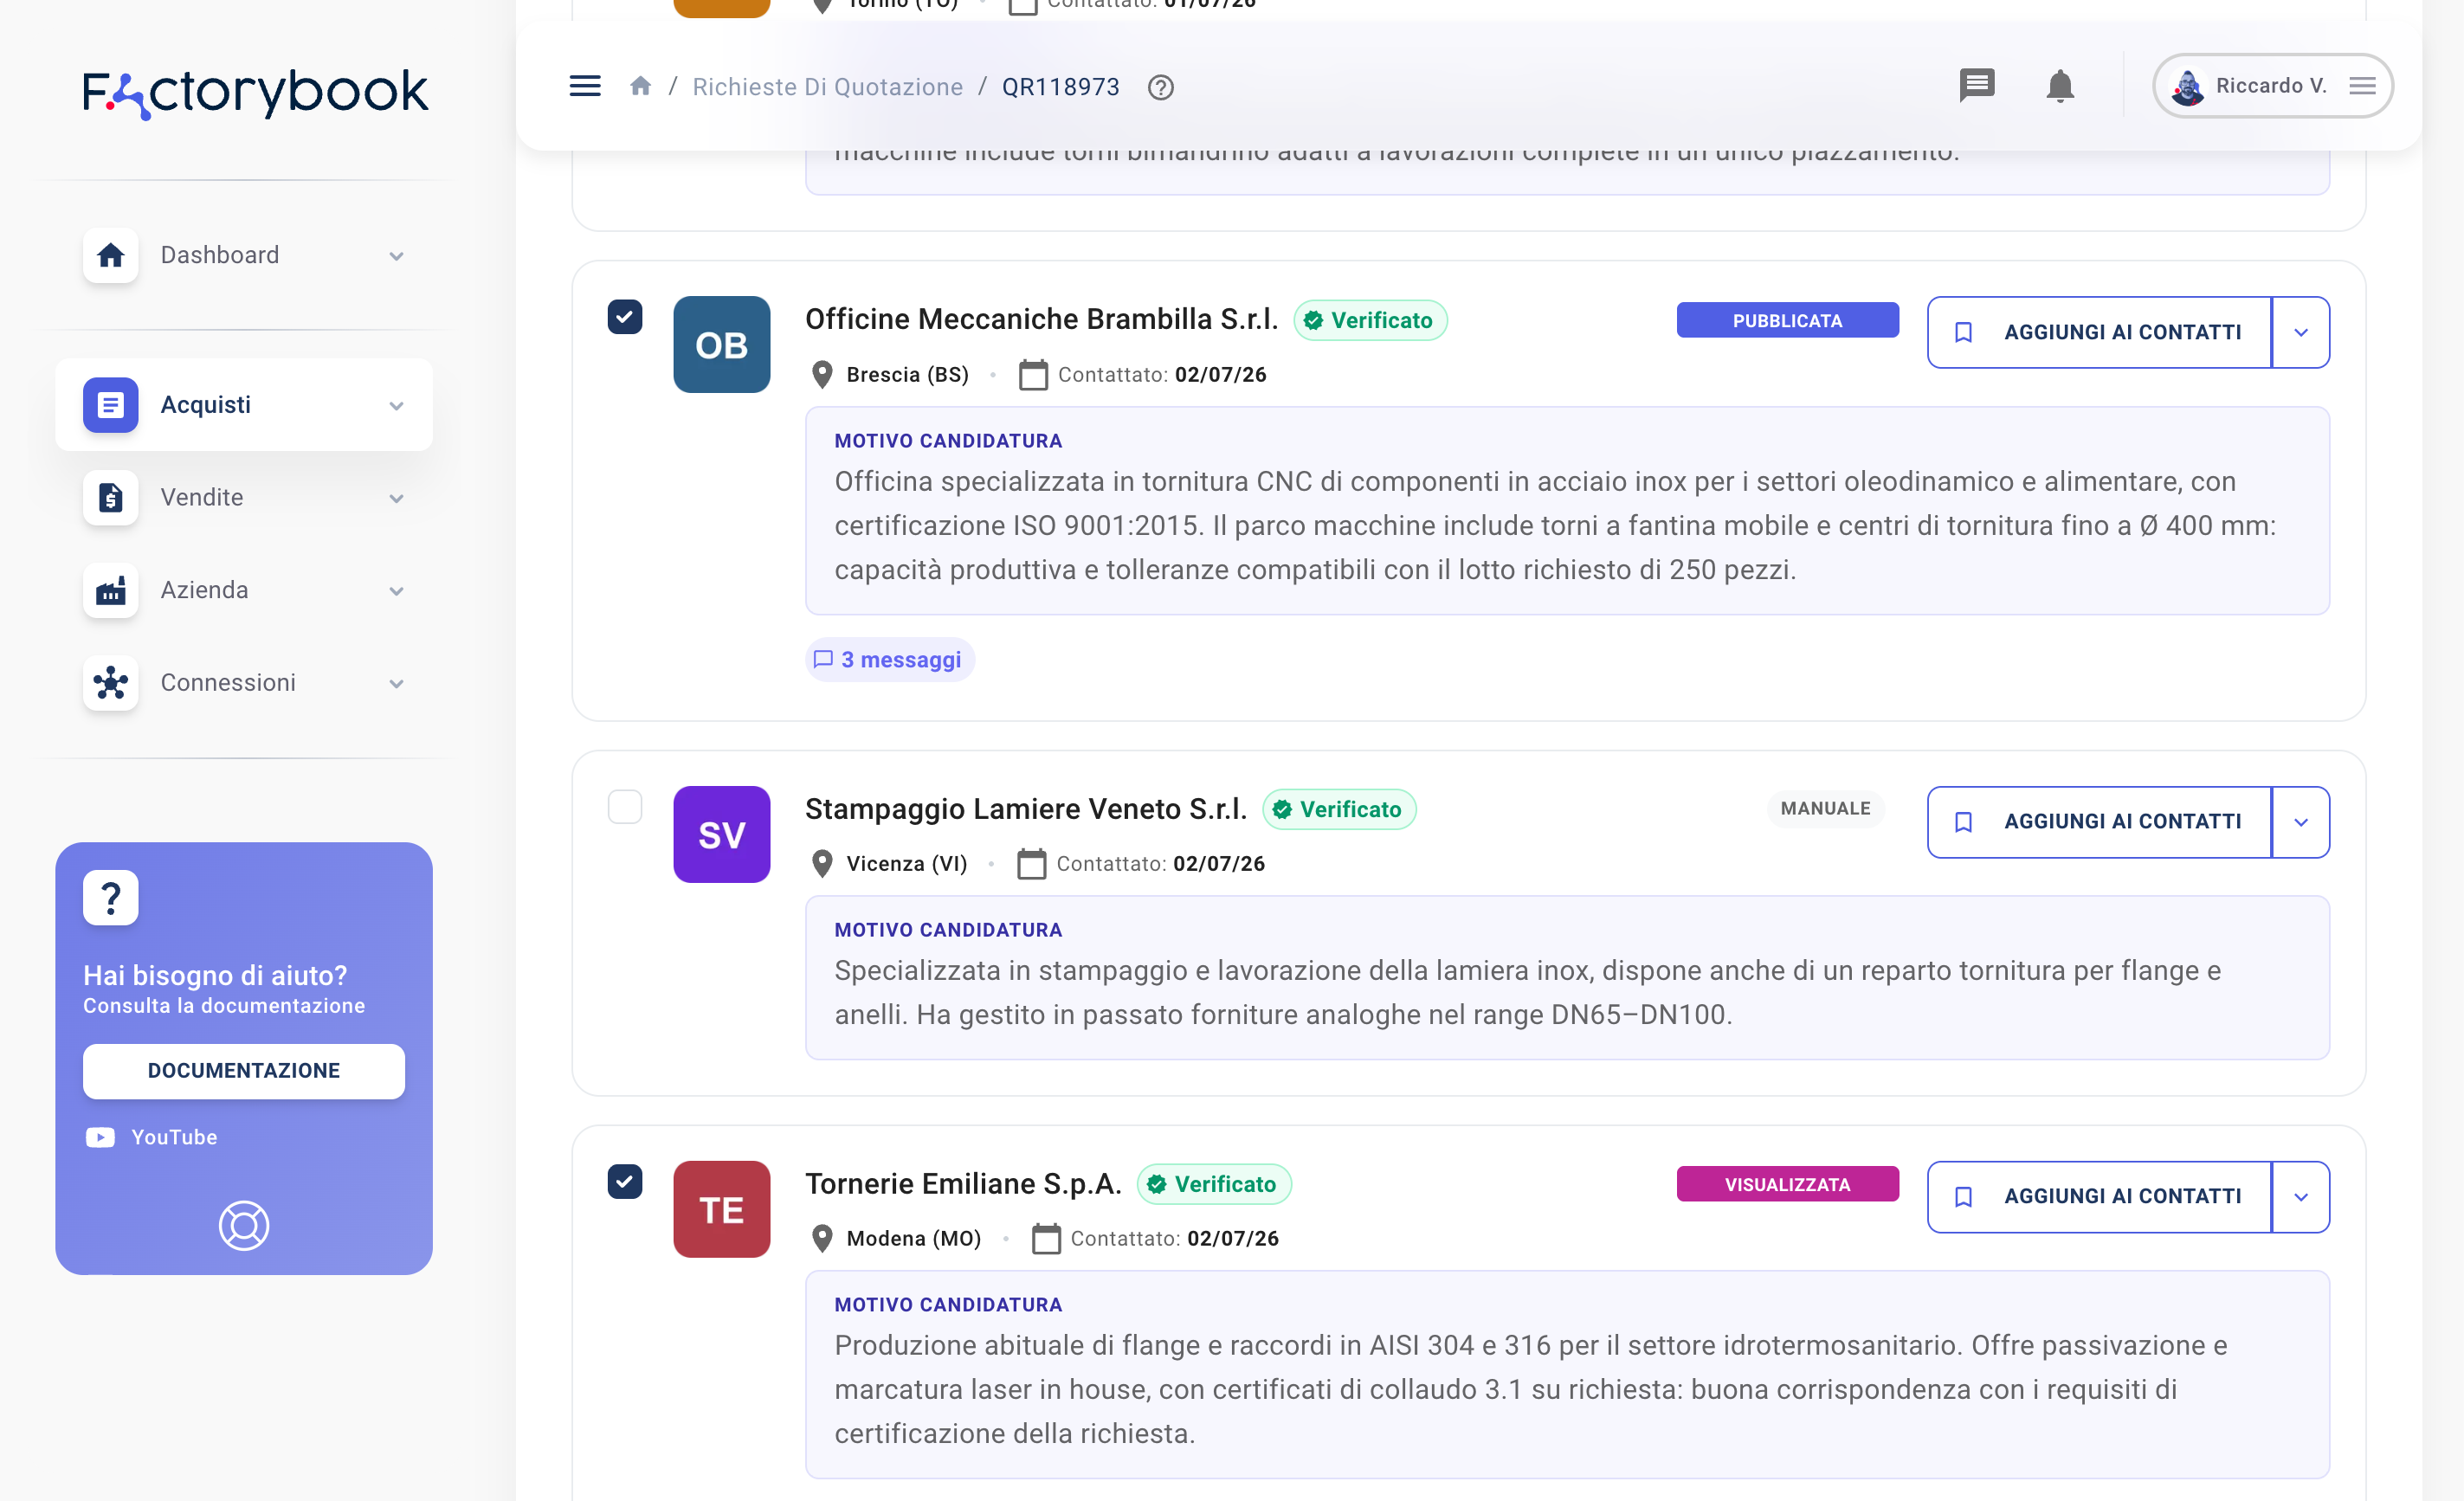
Task: Open the help question mark next to QR118973
Action: click(1160, 87)
